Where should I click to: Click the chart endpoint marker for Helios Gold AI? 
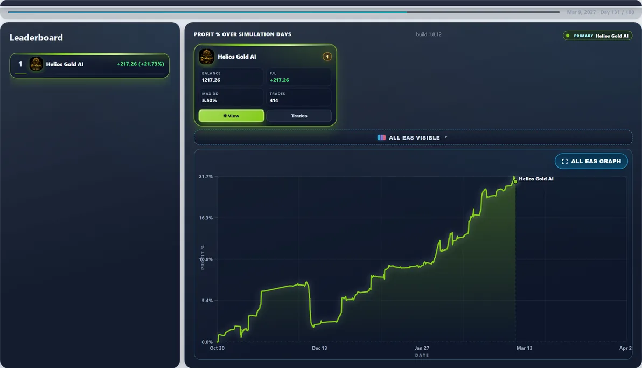click(515, 182)
